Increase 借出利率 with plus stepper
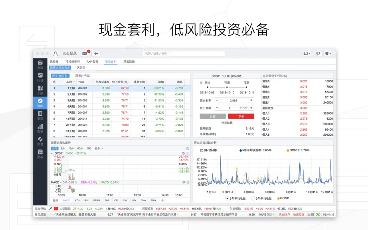Image resolution: width=368 pixels, height=230 pixels. click(x=251, y=100)
